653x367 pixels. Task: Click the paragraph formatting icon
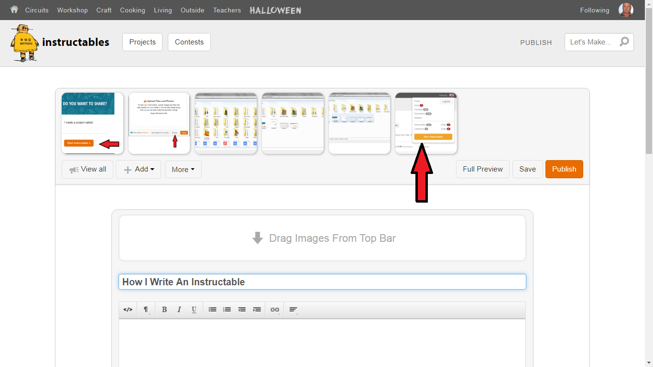146,310
